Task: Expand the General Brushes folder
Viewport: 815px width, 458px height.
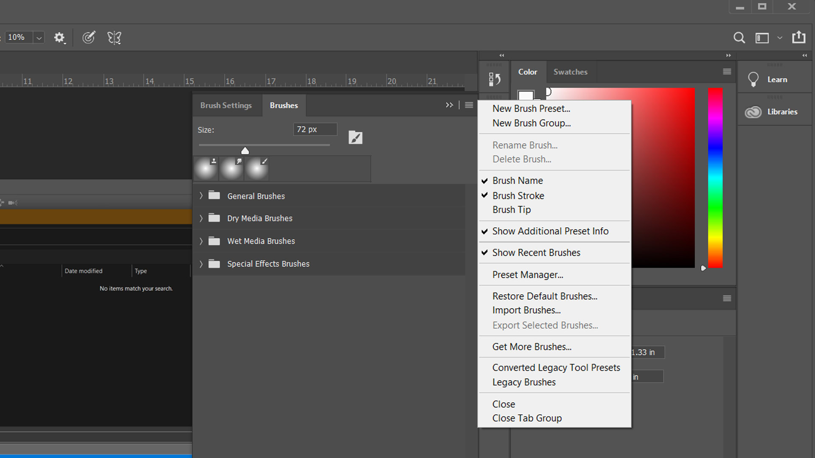Action: click(x=201, y=195)
